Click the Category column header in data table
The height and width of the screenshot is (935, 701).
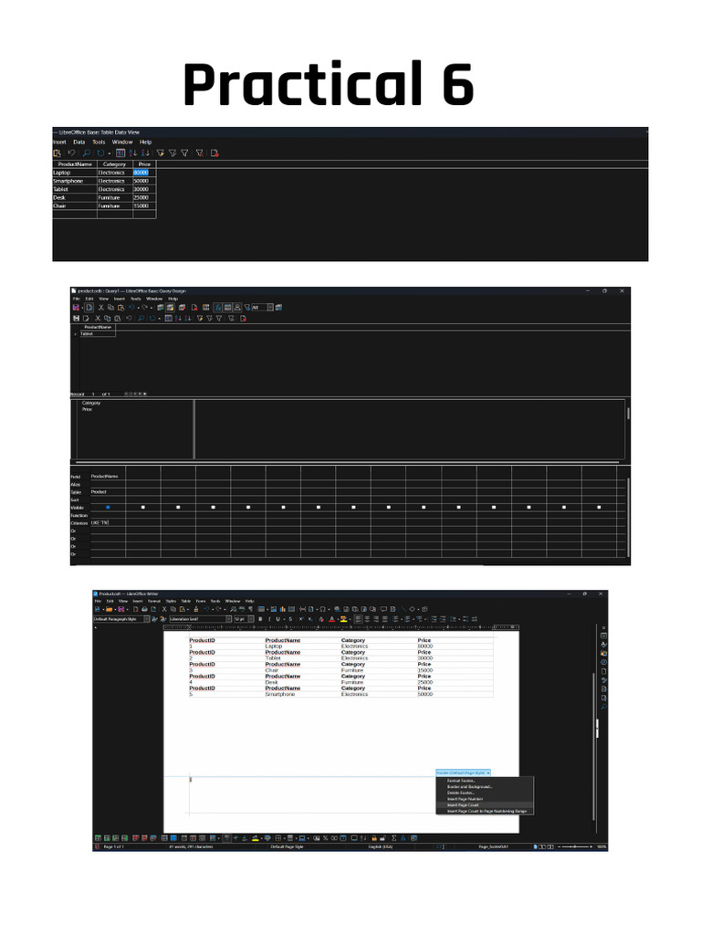(x=114, y=164)
